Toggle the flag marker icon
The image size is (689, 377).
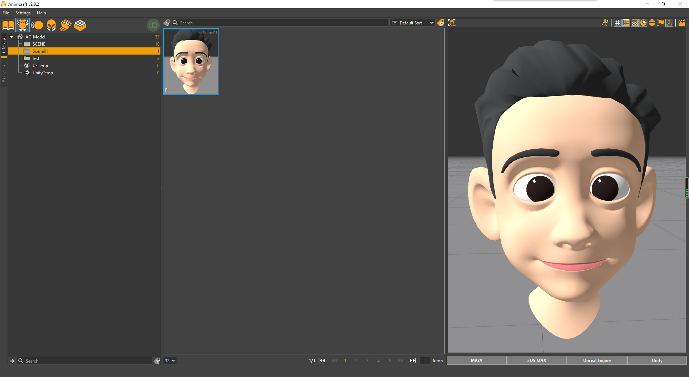pos(661,23)
